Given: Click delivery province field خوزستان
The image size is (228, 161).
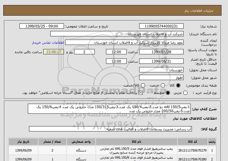Looking at the screenshot, I should pos(161,70).
